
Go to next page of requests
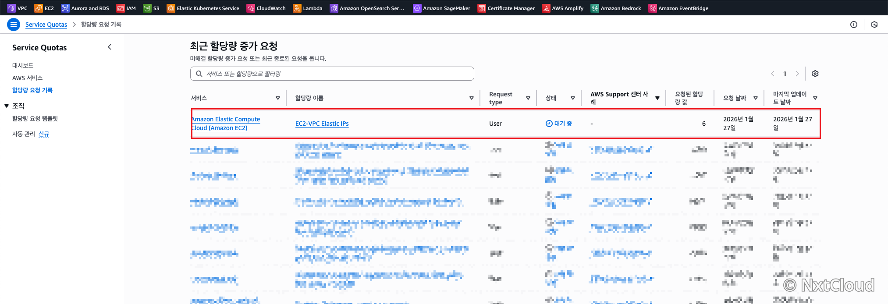tap(797, 74)
